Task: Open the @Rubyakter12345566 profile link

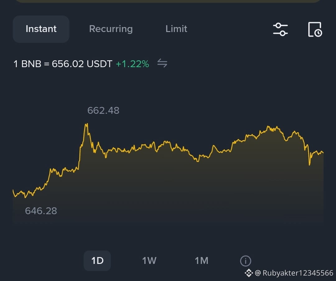Action: (x=294, y=273)
